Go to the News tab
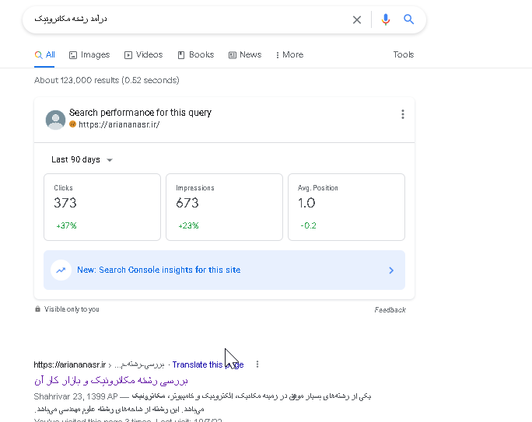Screen dimensions: 532x422 click(245, 55)
